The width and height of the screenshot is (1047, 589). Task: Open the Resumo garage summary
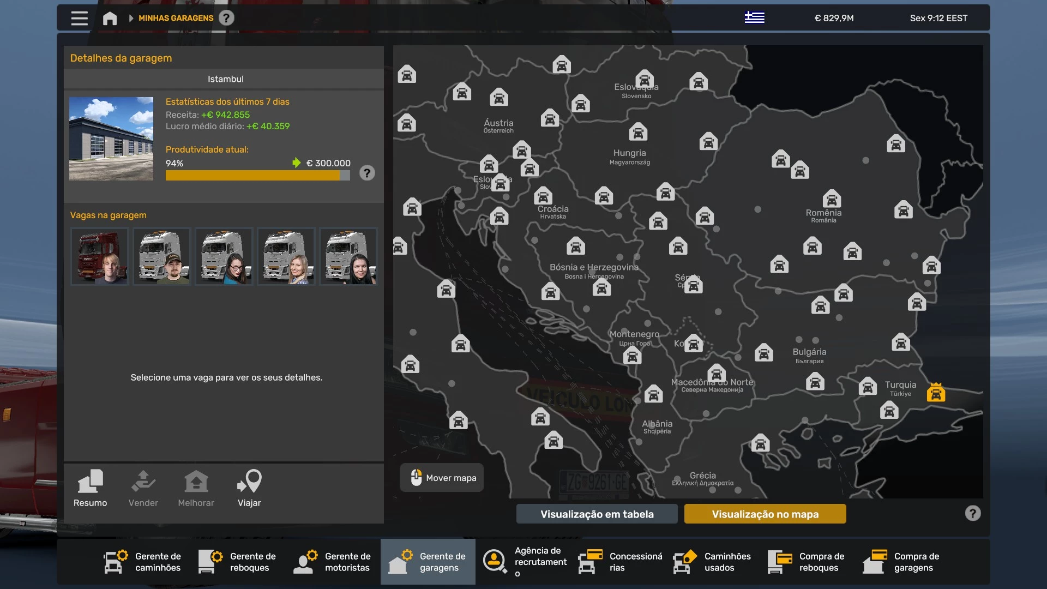click(x=91, y=488)
